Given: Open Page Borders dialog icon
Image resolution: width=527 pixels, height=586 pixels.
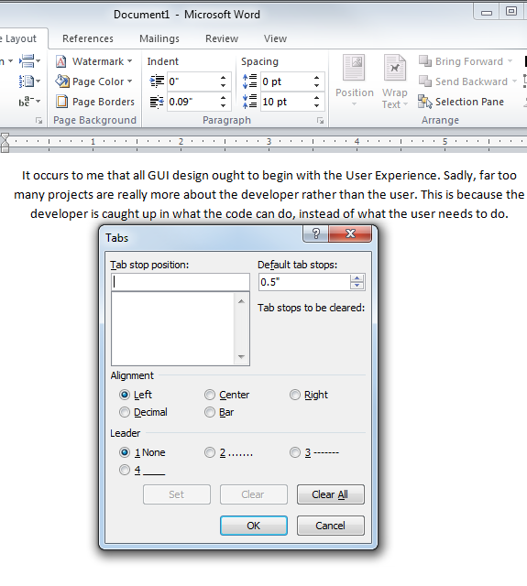Looking at the screenshot, I should click(61, 102).
